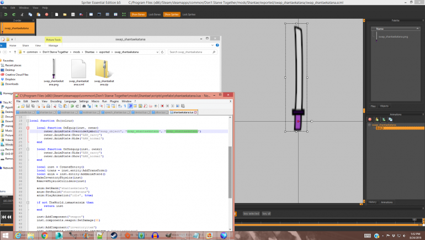Viewport: 425px width, 240px height.
Task: Copy the selection in the Spriter toolbar
Action: point(30,14)
